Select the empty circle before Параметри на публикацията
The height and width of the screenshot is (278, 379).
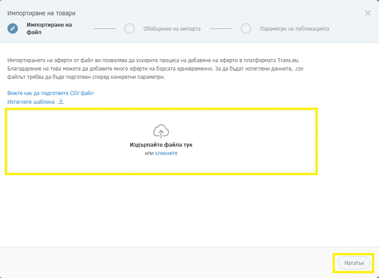[246, 28]
